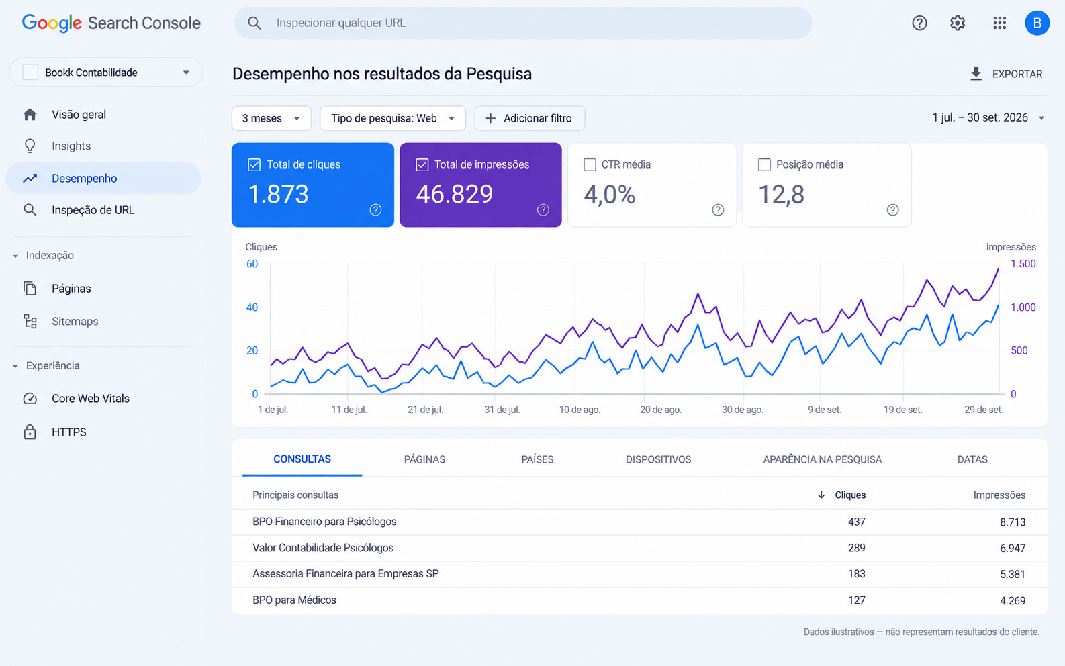1065x666 pixels.
Task: Uncheck the Total de impressões checkbox
Action: (422, 164)
